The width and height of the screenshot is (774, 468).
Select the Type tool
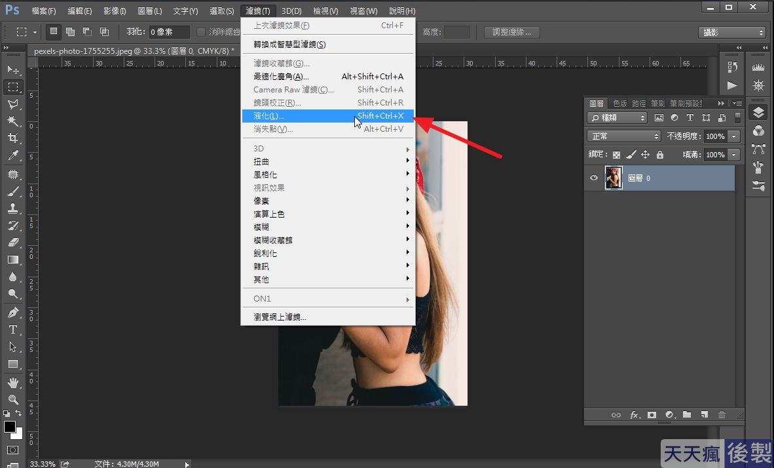(13, 330)
